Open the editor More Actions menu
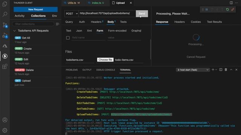 point(236,3)
